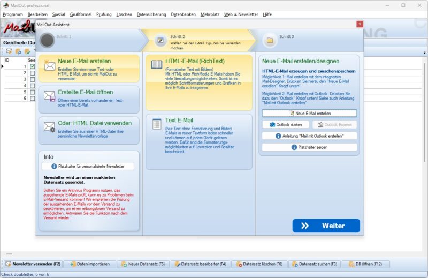Open the Grußformel menu
Image resolution: width=428 pixels, height=278 pixels.
[x=81, y=14]
